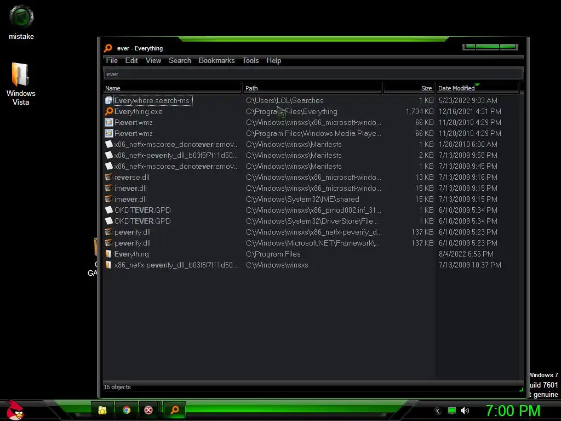The width and height of the screenshot is (561, 421).
Task: Click folder icon of x86_netfx-peverify in C:\Windows\winsxs
Action: point(108,265)
